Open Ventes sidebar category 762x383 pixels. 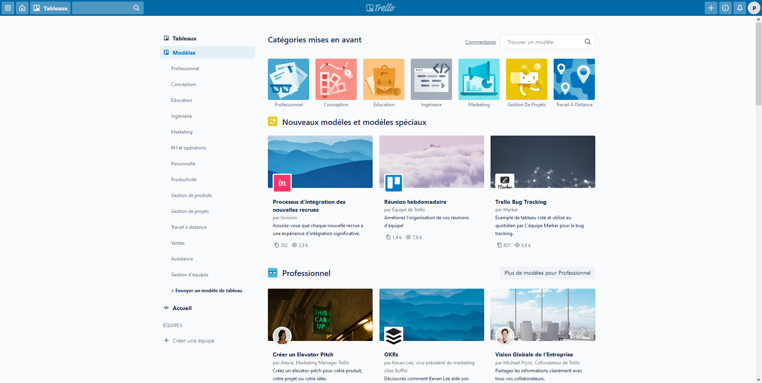tap(178, 243)
